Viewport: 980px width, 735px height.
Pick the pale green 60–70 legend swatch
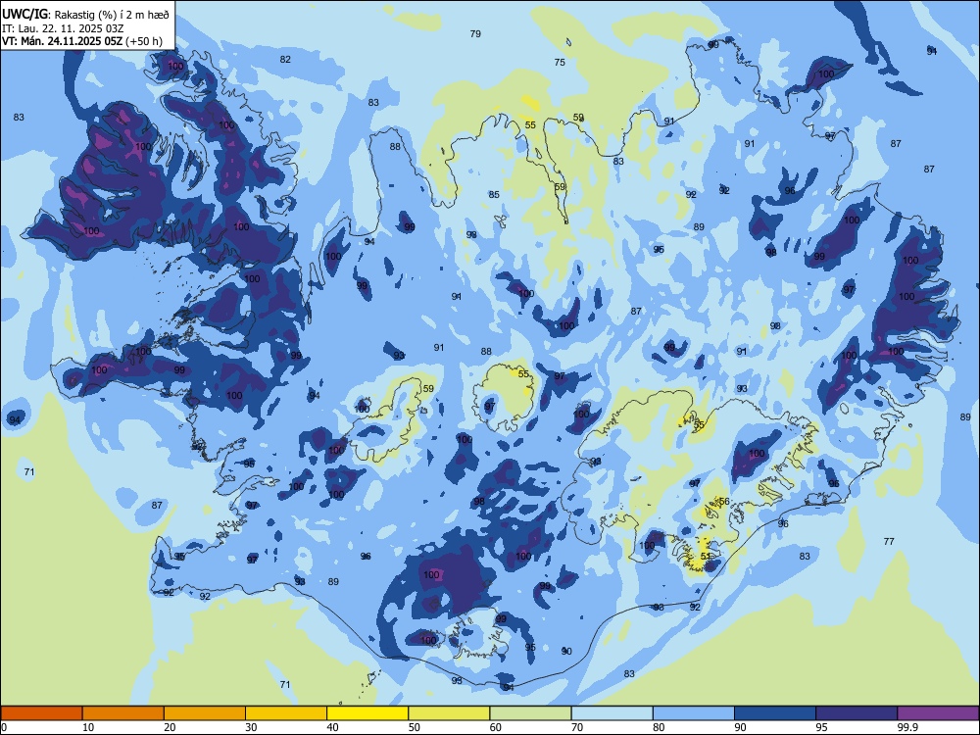(530, 713)
